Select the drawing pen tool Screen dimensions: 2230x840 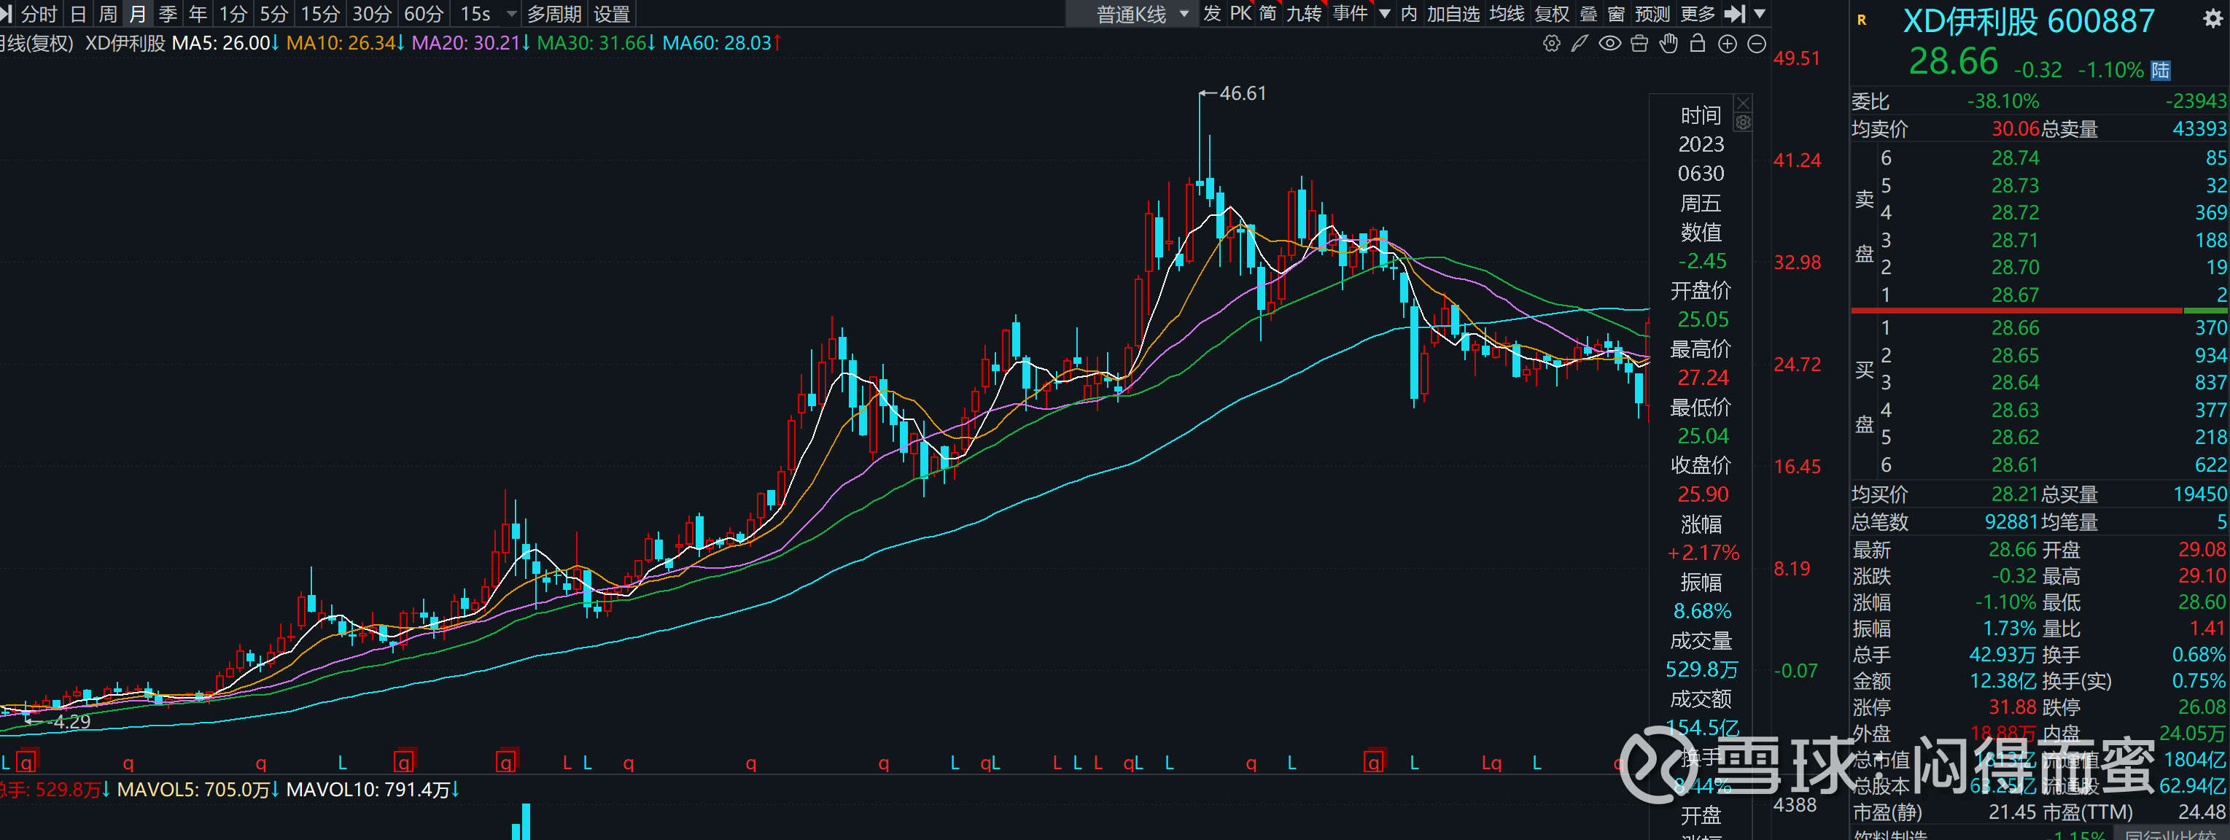[1580, 43]
